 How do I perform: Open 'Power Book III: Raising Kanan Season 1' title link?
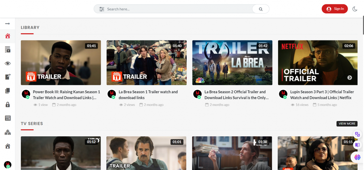click(x=67, y=95)
